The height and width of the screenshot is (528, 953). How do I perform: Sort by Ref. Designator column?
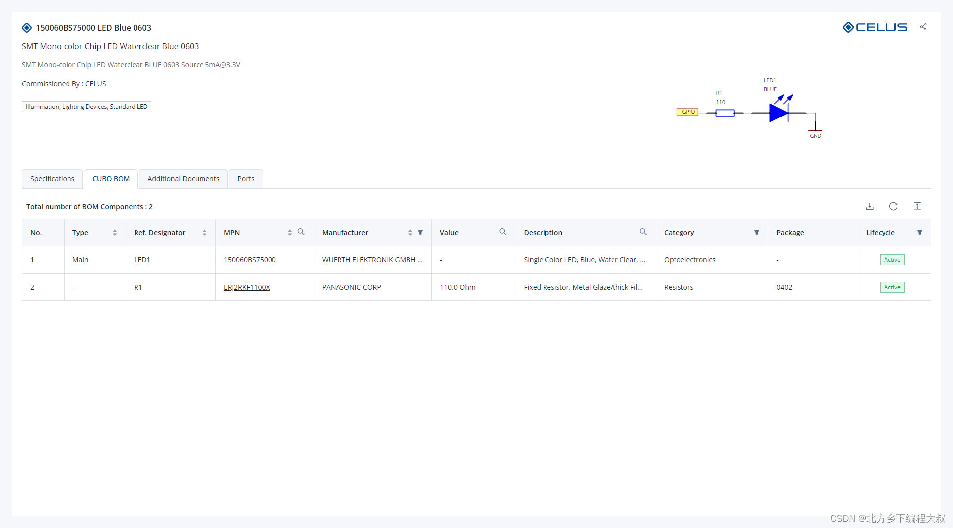pyautogui.click(x=204, y=233)
